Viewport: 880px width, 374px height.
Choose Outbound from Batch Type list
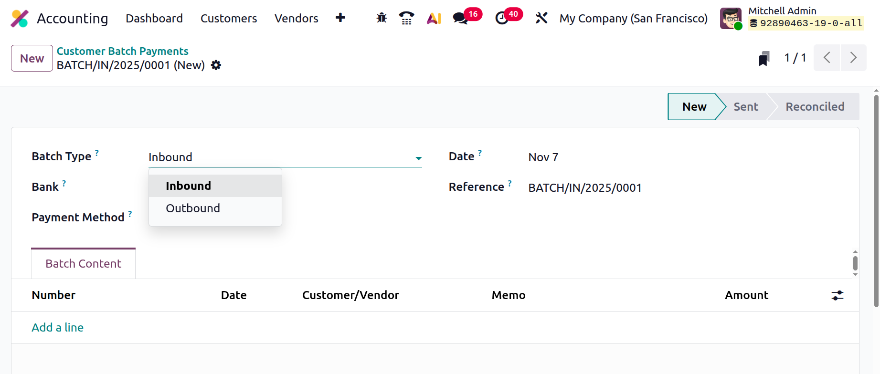point(193,208)
